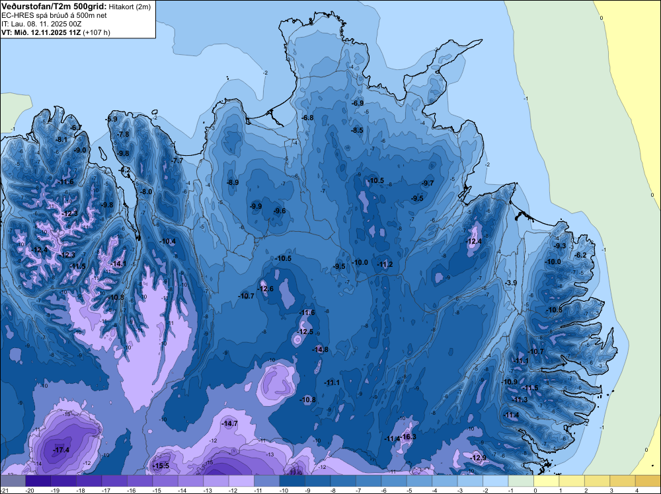Select the light yellow legend swatch labeled 0
The width and height of the screenshot is (661, 494).
coord(547,481)
